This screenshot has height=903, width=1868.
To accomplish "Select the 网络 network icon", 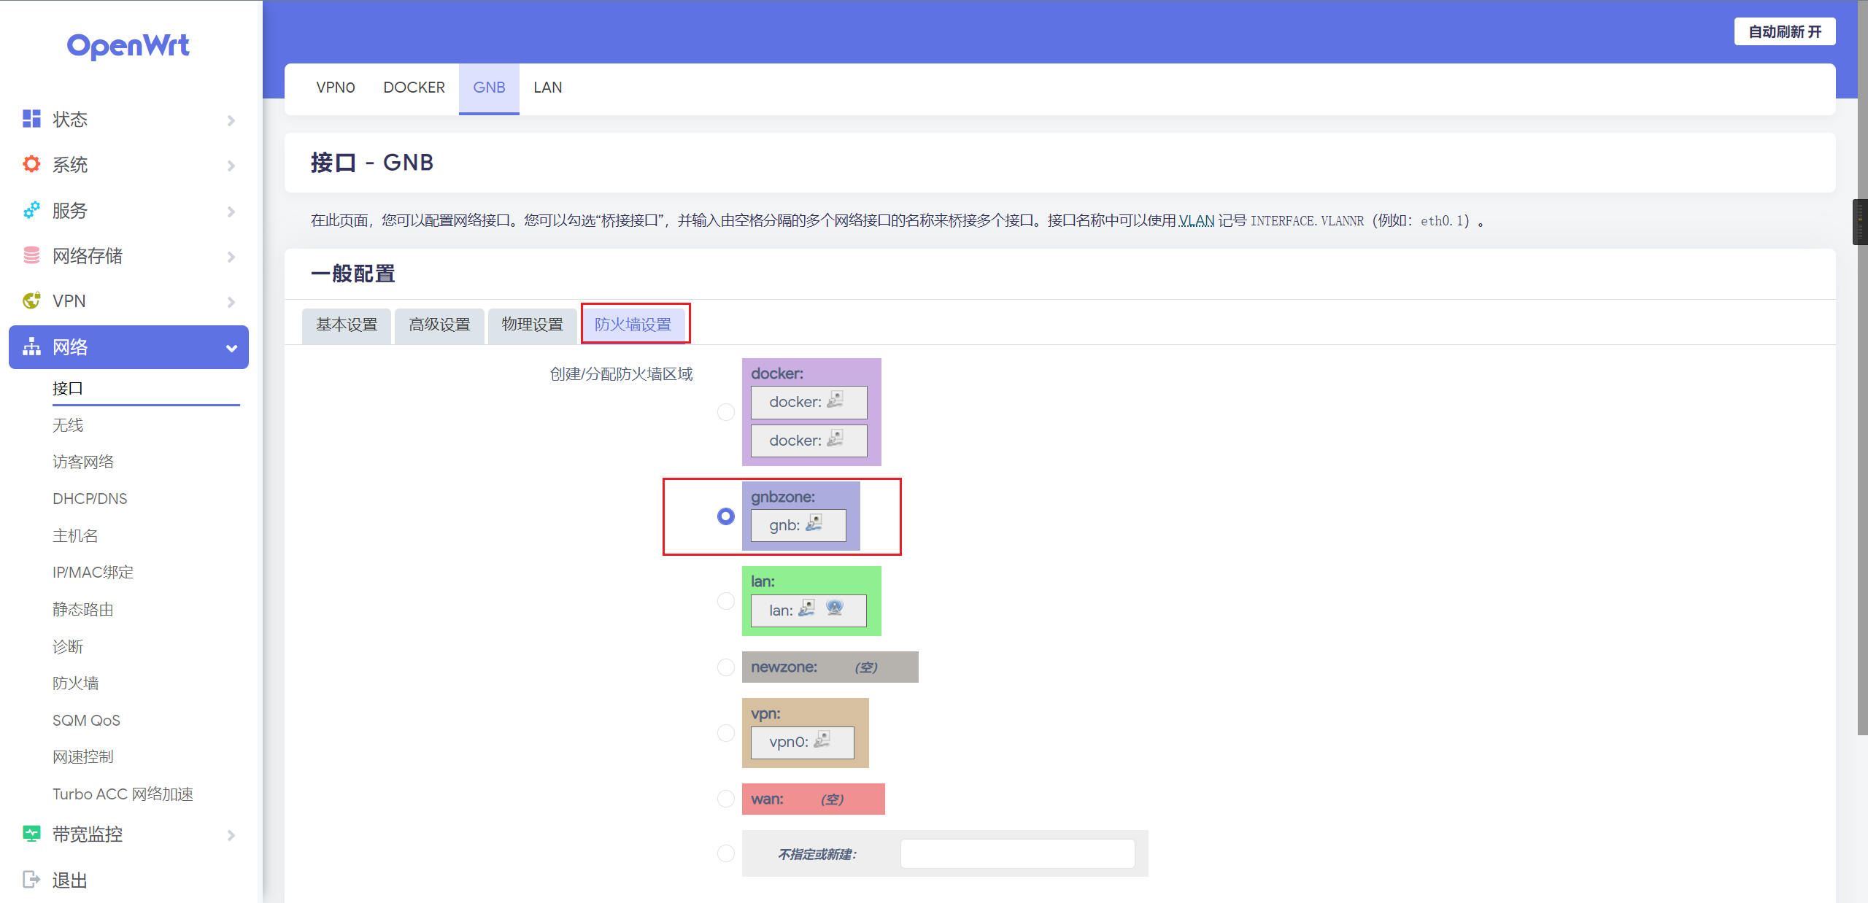I will pos(31,347).
